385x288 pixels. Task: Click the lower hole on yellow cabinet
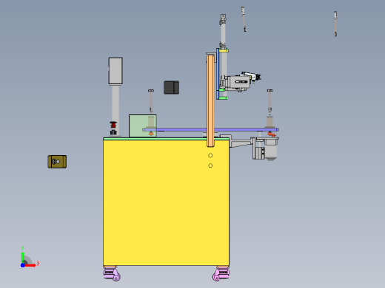pos(210,165)
